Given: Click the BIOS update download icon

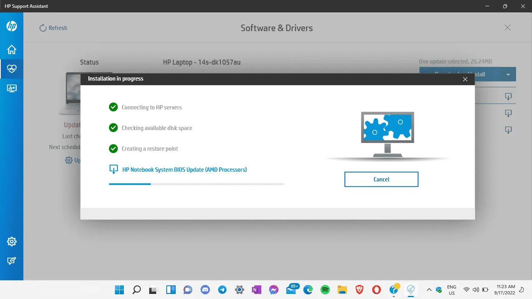Looking at the screenshot, I should [113, 169].
